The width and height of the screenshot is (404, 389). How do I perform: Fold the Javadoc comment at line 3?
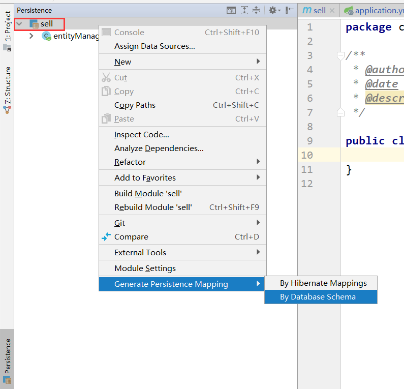coord(340,55)
